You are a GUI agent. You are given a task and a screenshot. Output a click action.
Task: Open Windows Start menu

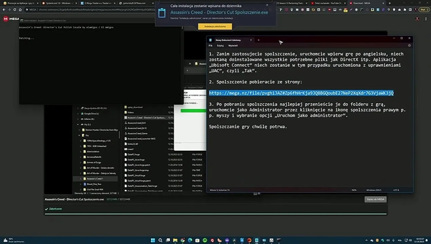152,240
